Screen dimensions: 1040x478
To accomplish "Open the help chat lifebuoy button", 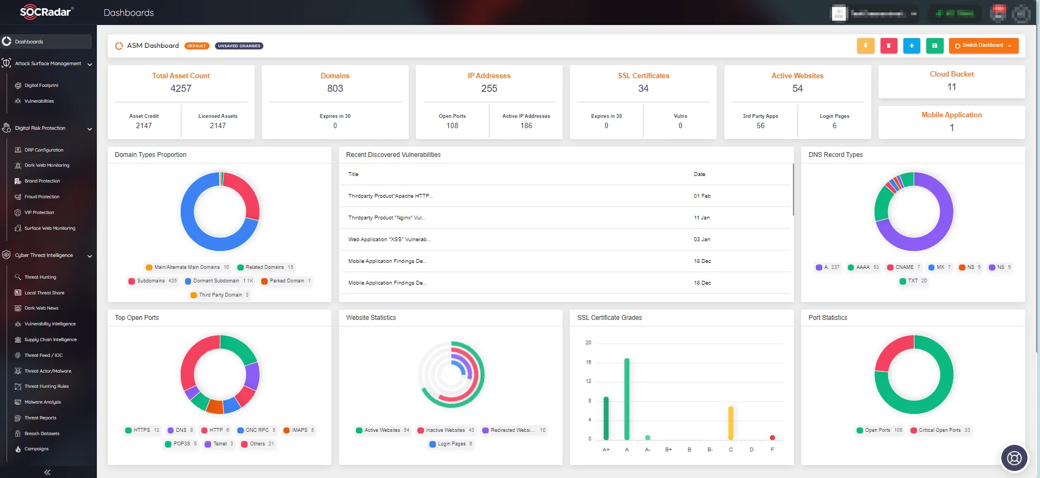I will 1014,458.
